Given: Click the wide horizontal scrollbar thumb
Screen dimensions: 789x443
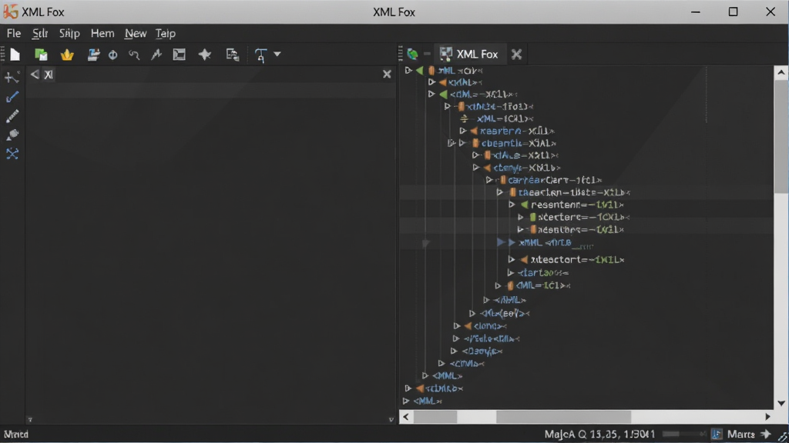Looking at the screenshot, I should point(563,417).
